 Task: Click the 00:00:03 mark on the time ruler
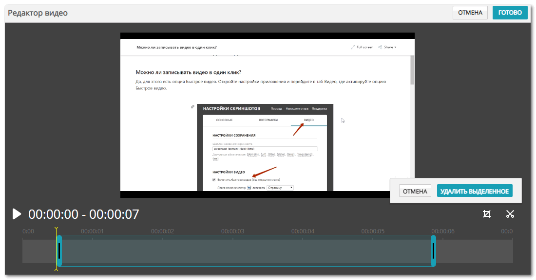(232, 231)
